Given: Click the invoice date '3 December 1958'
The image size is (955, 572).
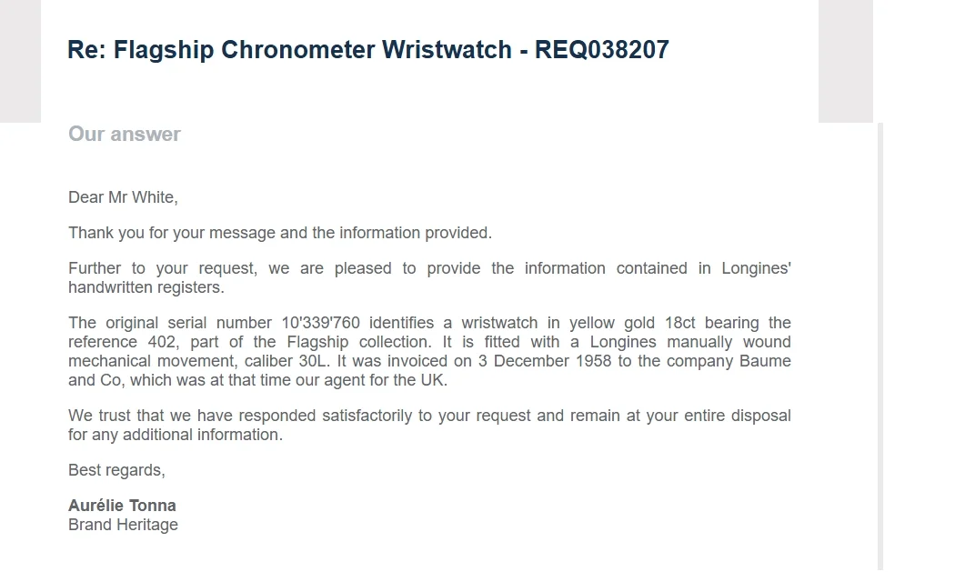Looking at the screenshot, I should point(545,361).
